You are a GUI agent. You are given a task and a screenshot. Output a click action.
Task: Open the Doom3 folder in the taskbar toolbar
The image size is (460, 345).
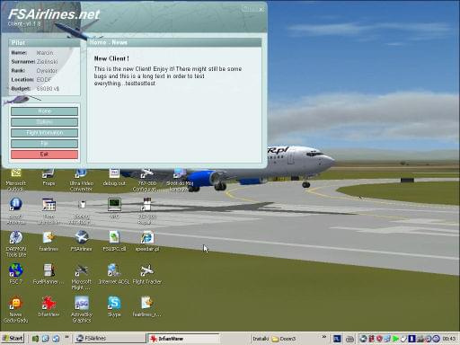coord(284,339)
